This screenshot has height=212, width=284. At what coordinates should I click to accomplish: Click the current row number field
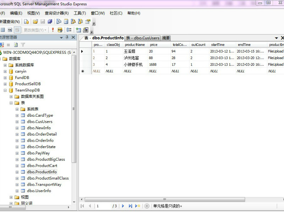pos(102,206)
